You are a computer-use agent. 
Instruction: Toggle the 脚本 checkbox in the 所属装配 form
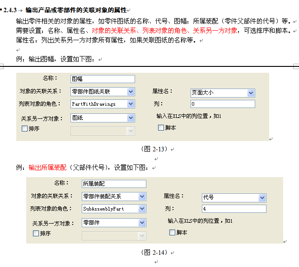172,233
